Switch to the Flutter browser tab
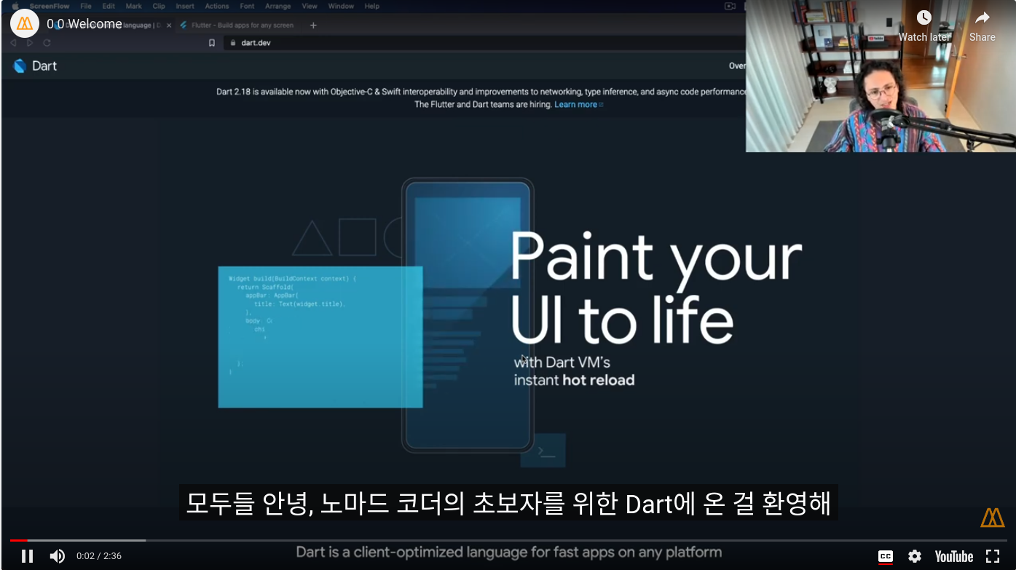Image resolution: width=1016 pixels, height=570 pixels. [x=237, y=25]
